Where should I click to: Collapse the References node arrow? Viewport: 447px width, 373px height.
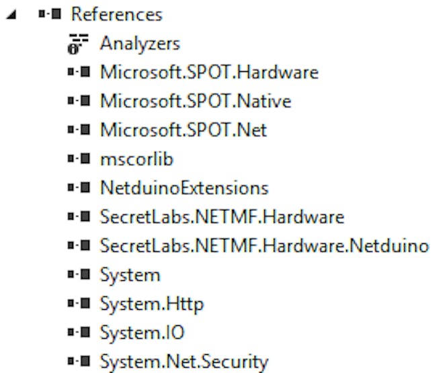11,15
